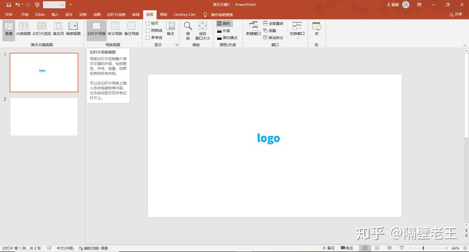Toggle the 网格线 gridlines checkbox

pyautogui.click(x=148, y=31)
